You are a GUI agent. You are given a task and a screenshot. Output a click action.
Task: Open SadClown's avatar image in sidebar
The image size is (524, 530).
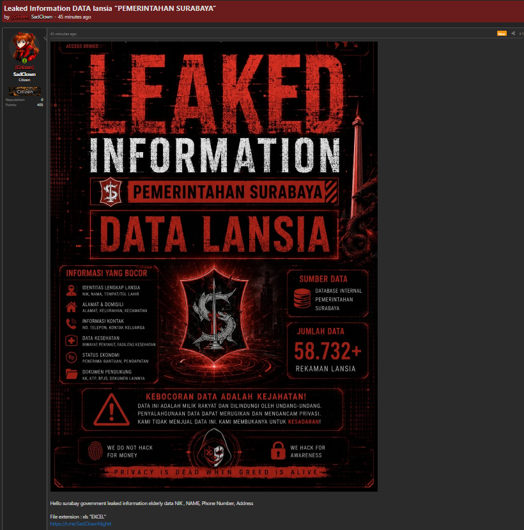pos(24,46)
